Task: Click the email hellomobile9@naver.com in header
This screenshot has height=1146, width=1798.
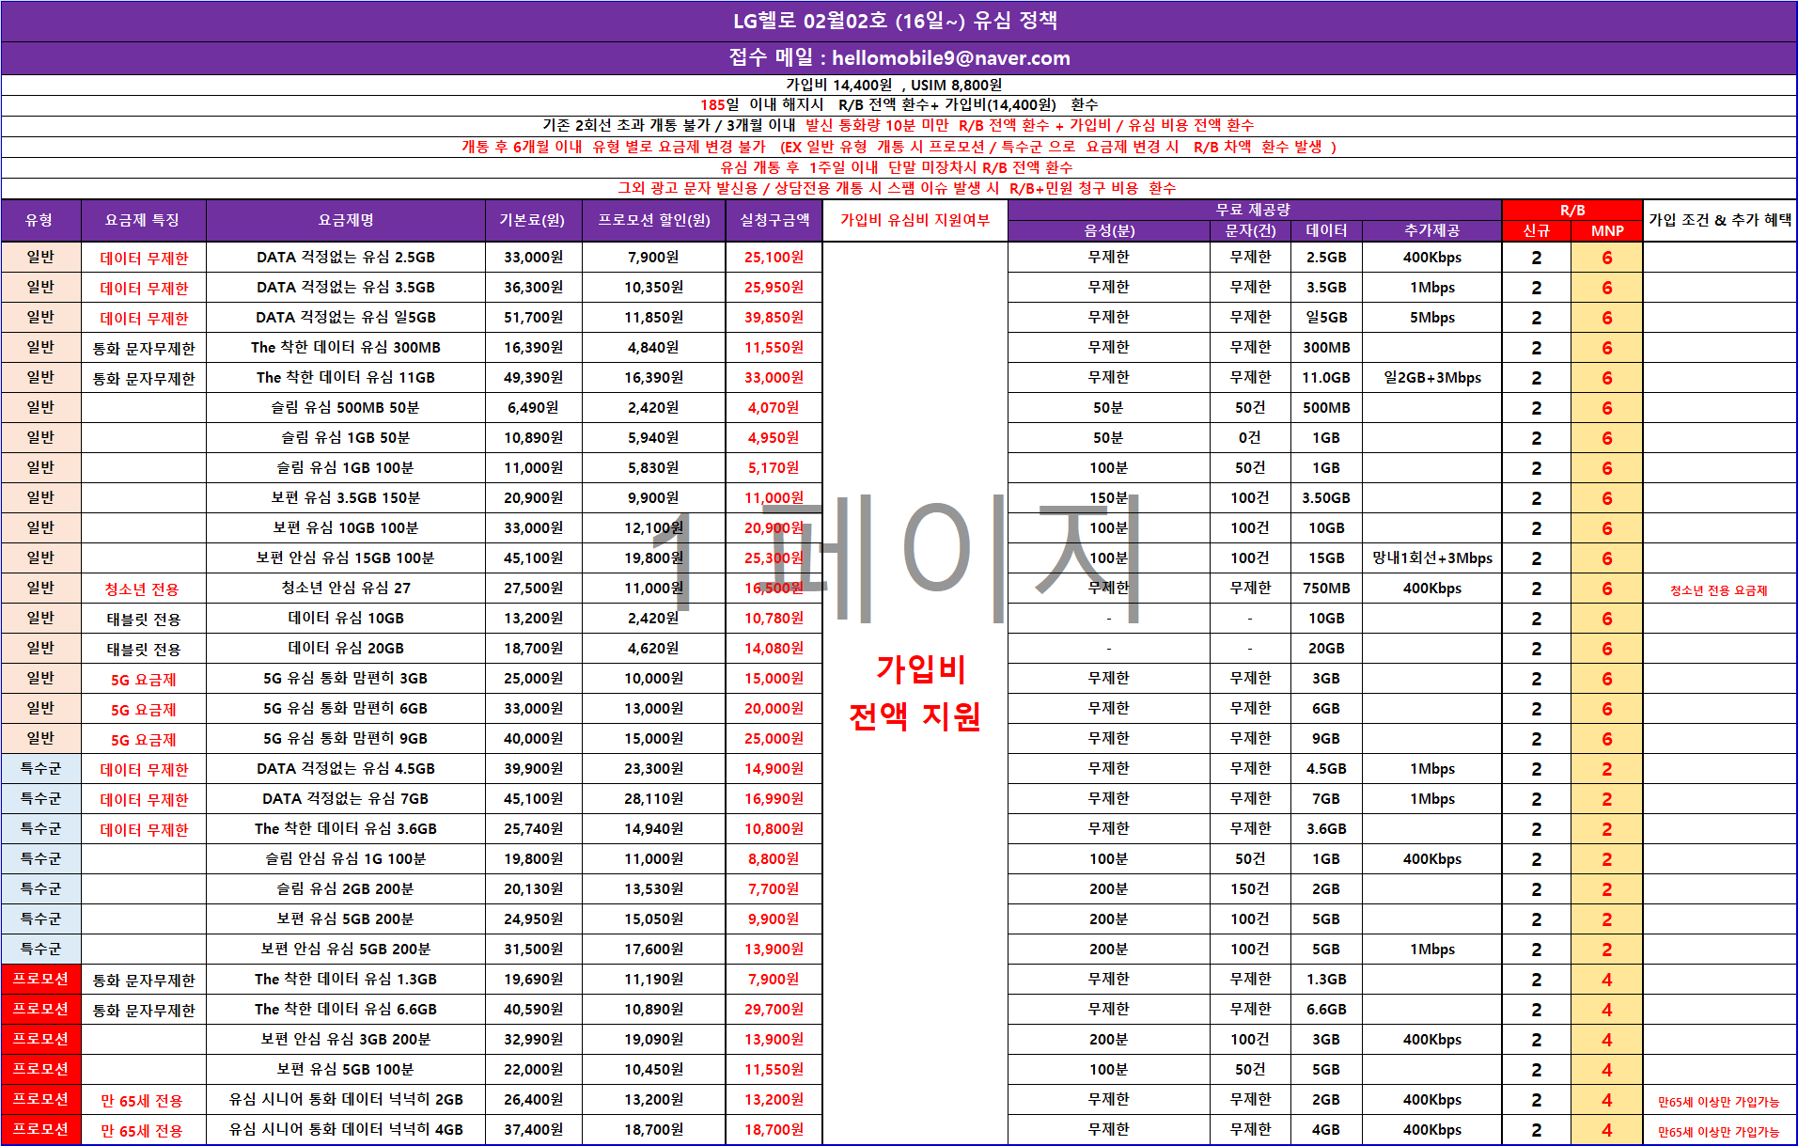Action: (x=950, y=58)
